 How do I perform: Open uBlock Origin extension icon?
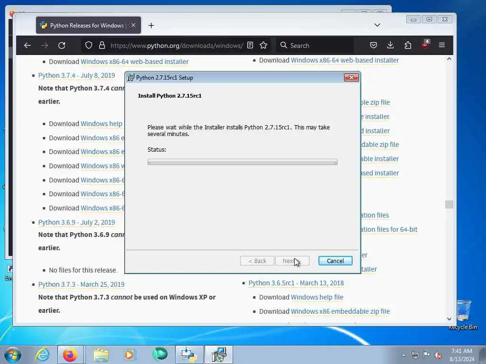pos(425,45)
